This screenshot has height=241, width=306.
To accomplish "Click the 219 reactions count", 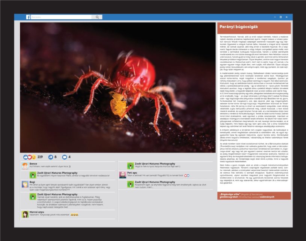I will pos(40,157).
